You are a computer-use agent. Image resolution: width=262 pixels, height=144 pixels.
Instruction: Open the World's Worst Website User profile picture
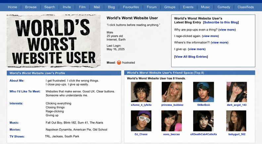(x=54, y=41)
